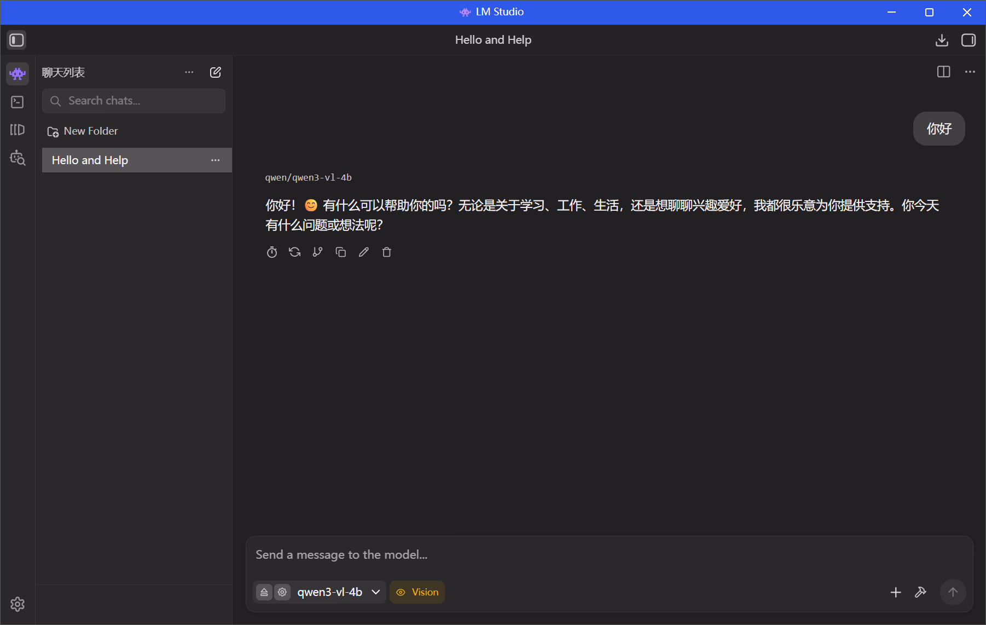Screen dimensions: 986x625
Task: Attach a file with plus icon
Action: point(896,592)
